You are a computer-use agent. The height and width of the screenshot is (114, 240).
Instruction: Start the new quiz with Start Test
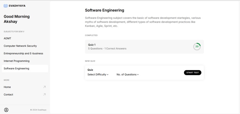(x=193, y=73)
